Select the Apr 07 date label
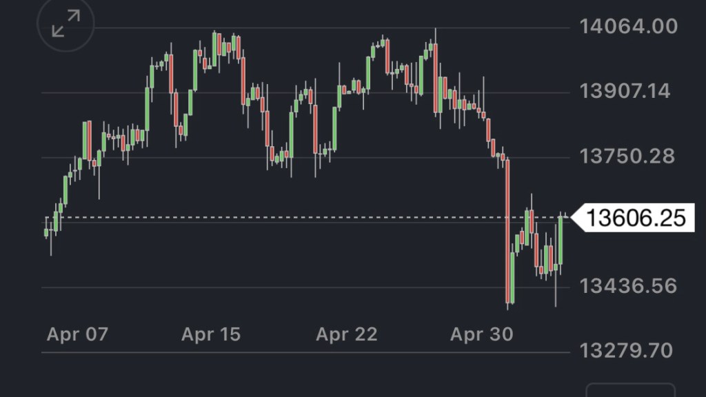The width and height of the screenshot is (706, 397). (x=77, y=335)
